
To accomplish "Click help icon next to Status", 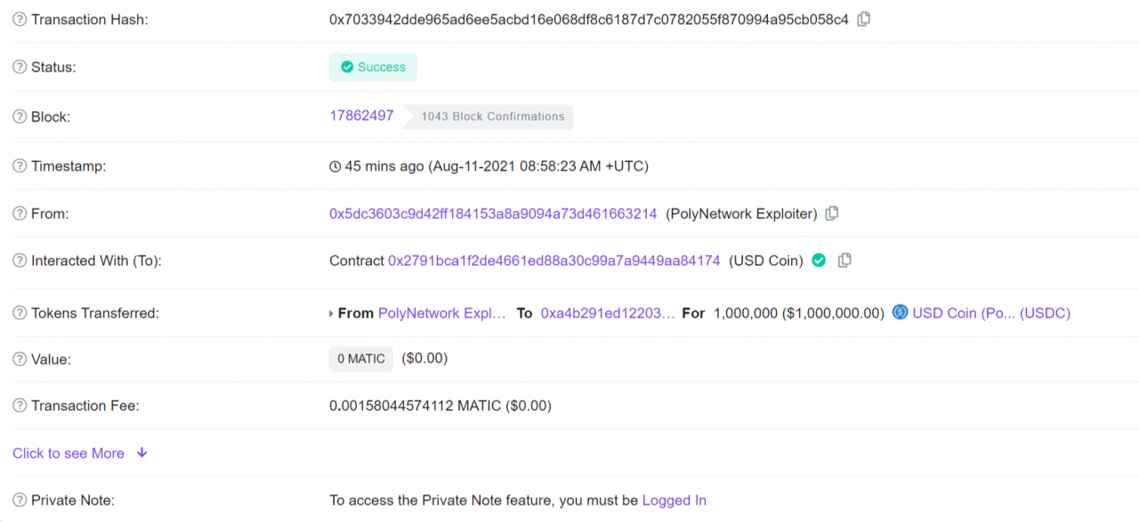I will [20, 68].
